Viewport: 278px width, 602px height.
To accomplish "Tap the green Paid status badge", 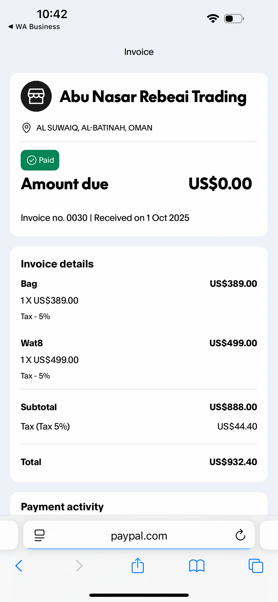I will tap(40, 160).
